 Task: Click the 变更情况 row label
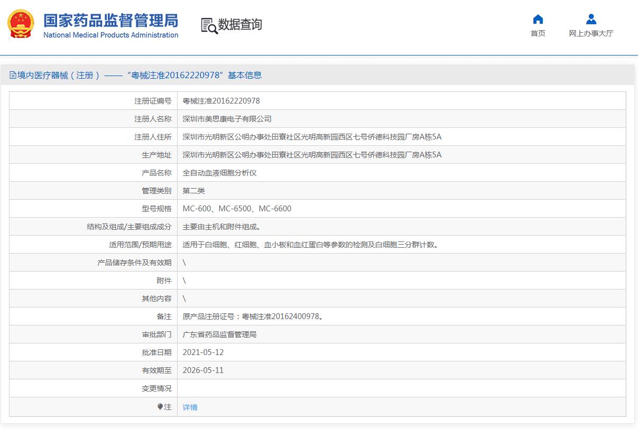pyautogui.click(x=156, y=388)
